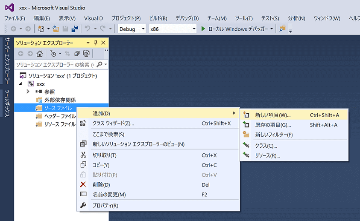
Task: Click the Navigate Forward toolbar arrow
Action: click(x=28, y=29)
